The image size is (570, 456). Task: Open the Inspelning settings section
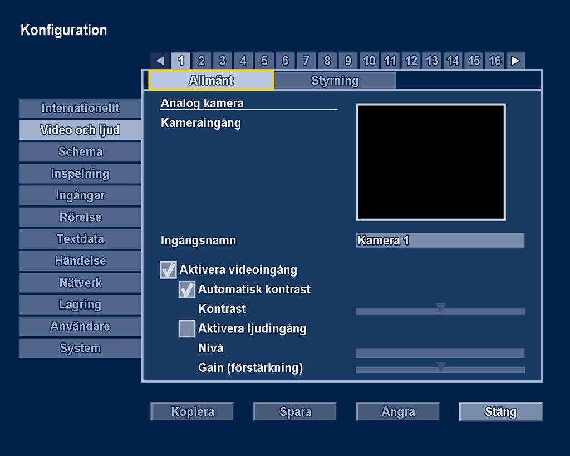tap(80, 174)
